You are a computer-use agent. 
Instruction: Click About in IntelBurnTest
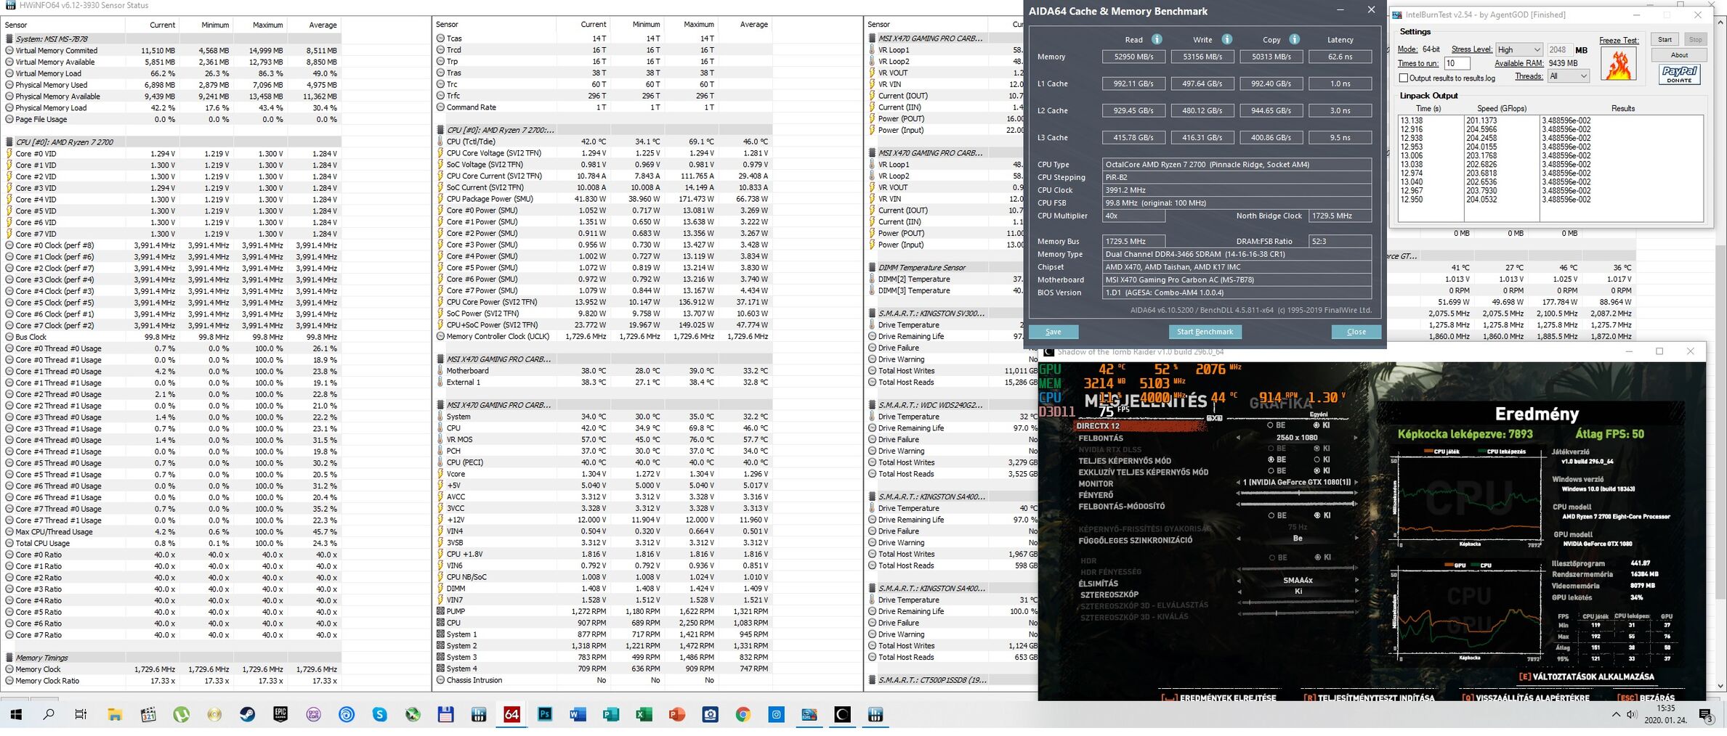[1678, 55]
